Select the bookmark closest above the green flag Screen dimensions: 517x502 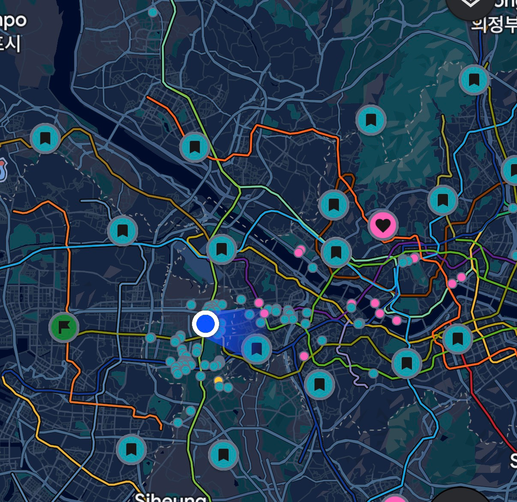pyautogui.click(x=122, y=230)
